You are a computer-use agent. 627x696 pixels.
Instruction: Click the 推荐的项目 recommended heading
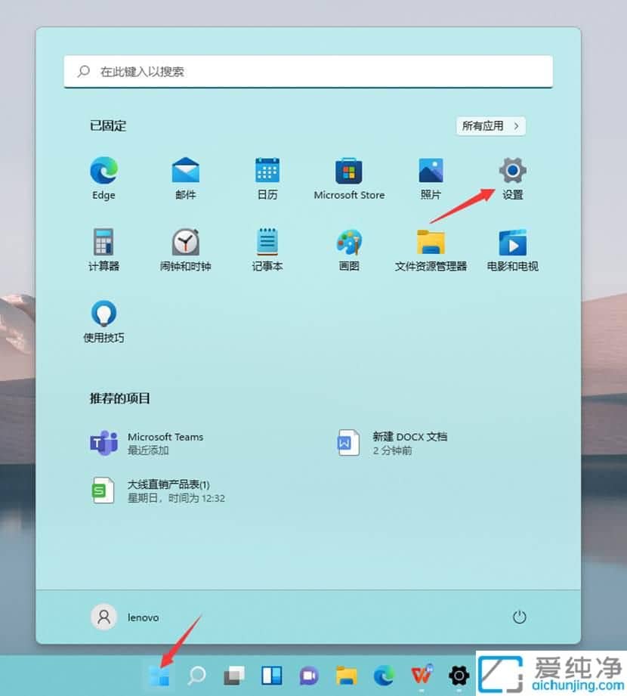120,398
